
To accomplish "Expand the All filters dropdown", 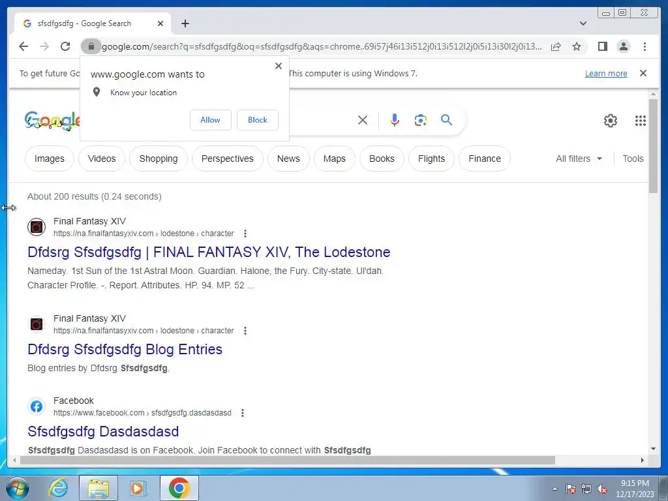I will (579, 159).
